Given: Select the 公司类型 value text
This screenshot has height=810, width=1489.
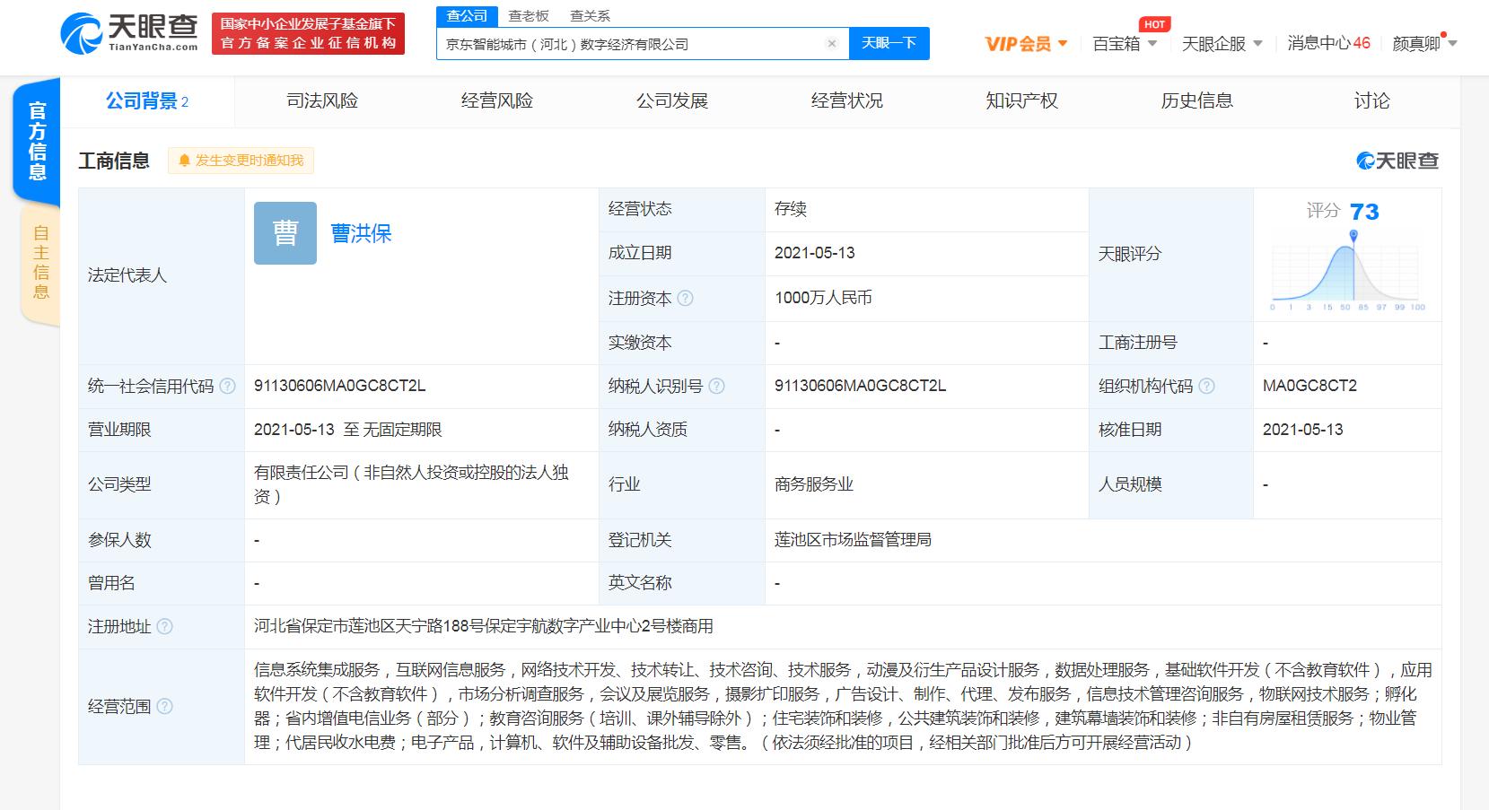Looking at the screenshot, I should click(x=412, y=484).
